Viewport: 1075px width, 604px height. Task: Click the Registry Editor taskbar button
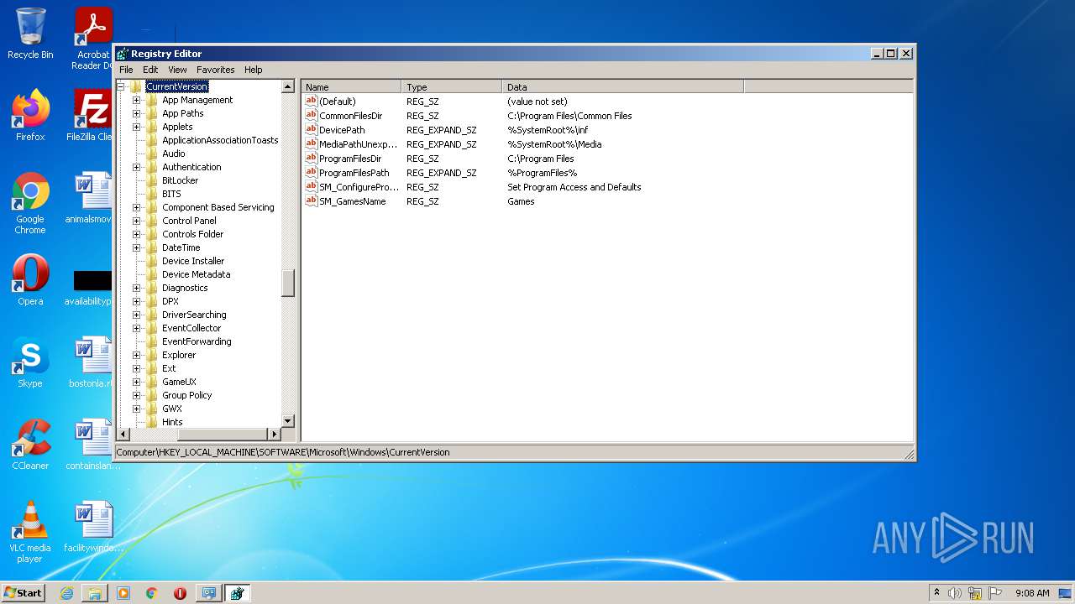[x=237, y=593]
